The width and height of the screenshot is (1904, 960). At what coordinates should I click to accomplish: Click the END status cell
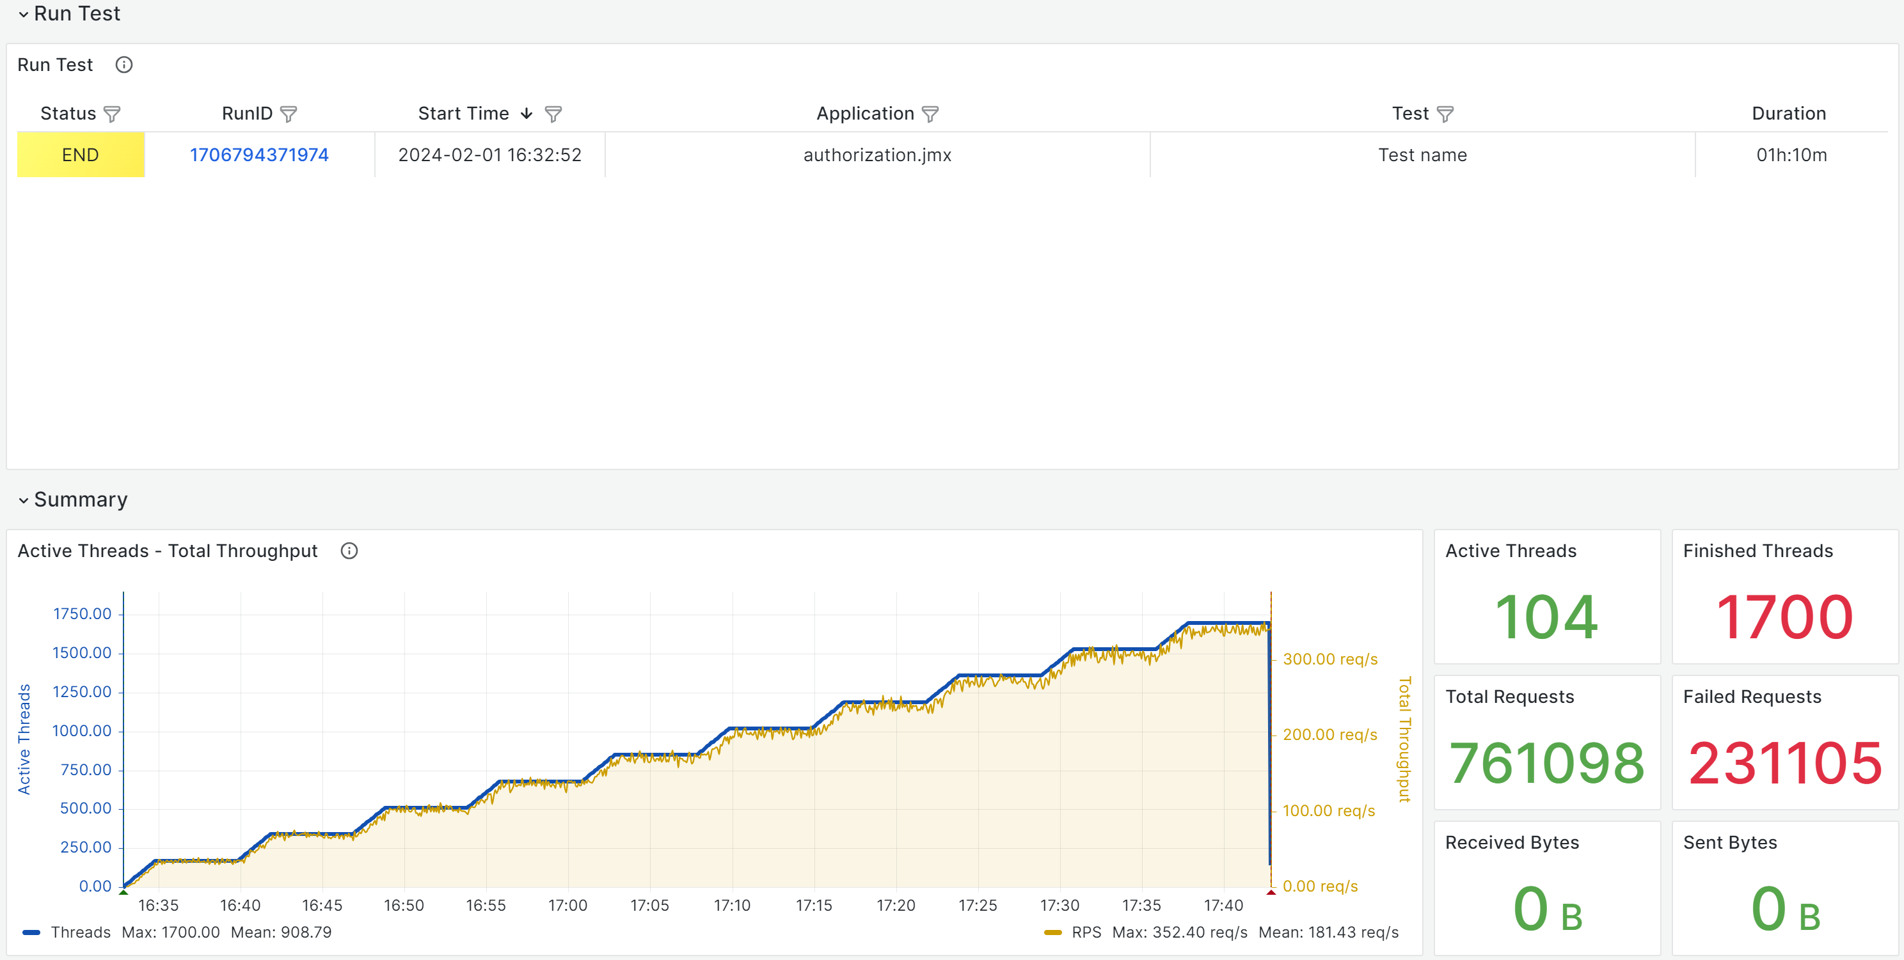[81, 155]
